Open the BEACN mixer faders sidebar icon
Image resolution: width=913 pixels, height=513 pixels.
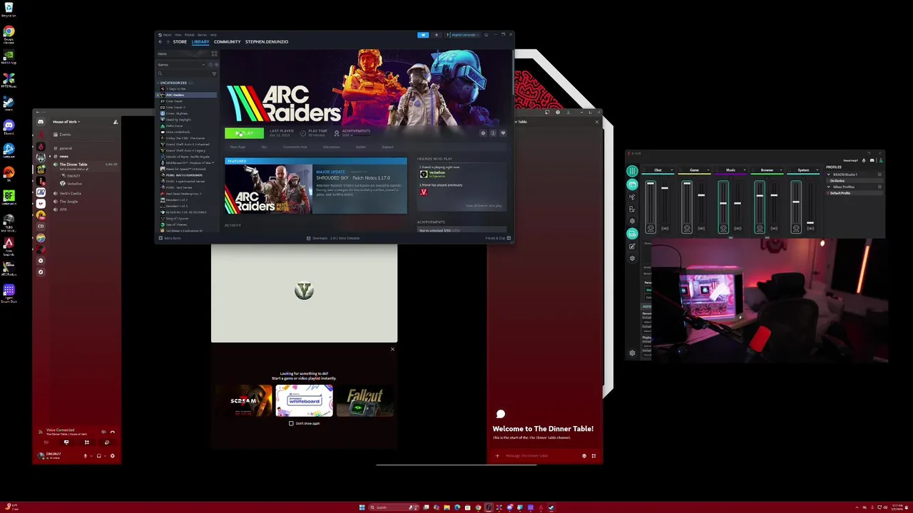click(x=632, y=171)
